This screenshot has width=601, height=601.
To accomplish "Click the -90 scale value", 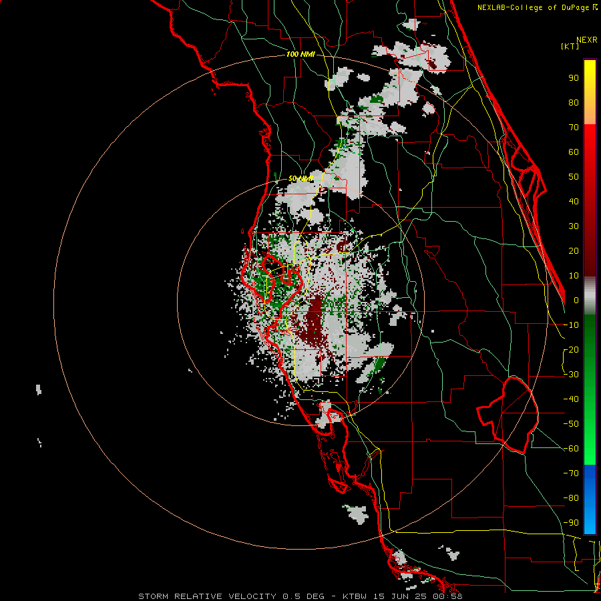I will [x=571, y=523].
